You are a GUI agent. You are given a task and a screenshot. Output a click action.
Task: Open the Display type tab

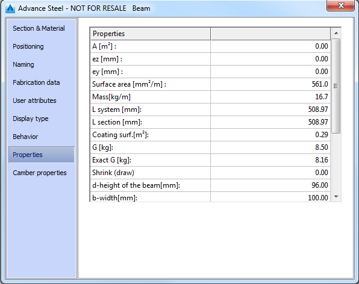coord(31,119)
